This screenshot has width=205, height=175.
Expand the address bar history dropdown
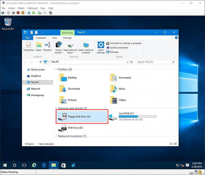pos(127,62)
